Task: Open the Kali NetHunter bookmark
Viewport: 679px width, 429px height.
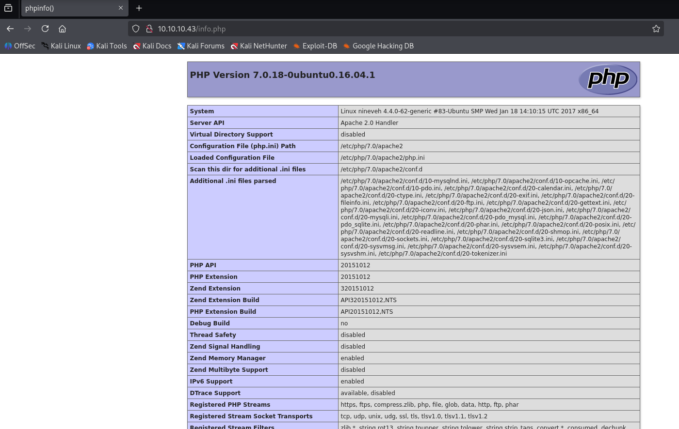Action: (259, 46)
